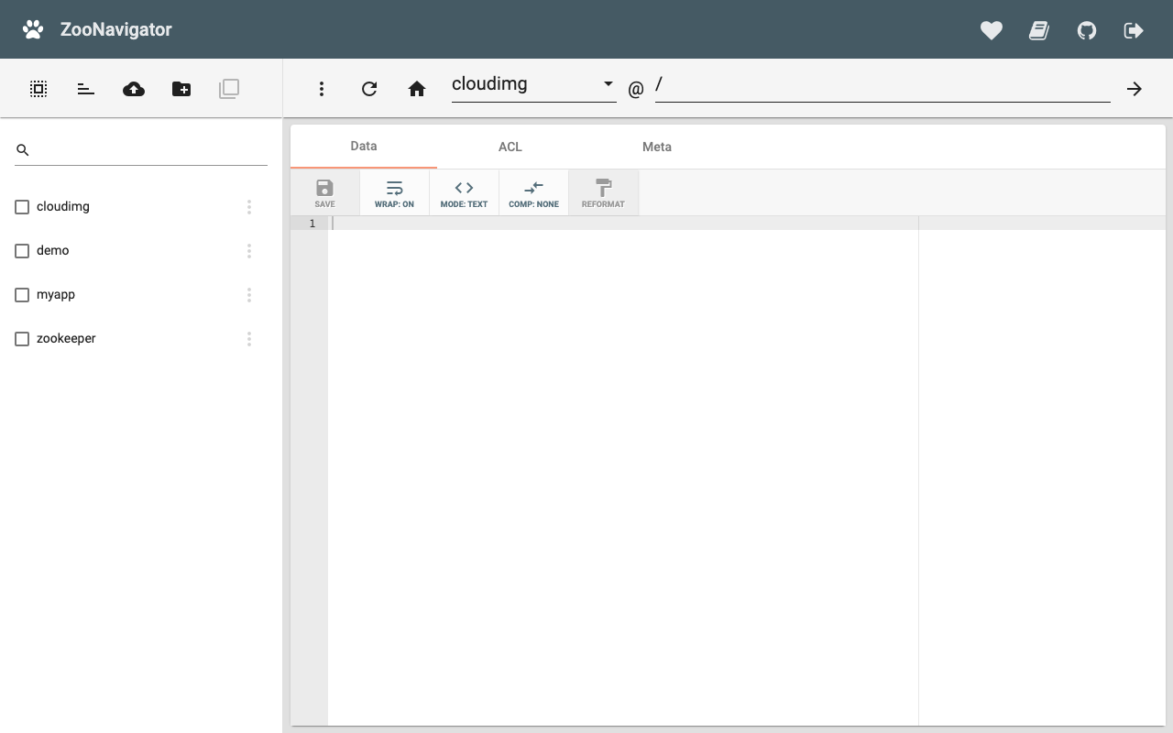Open the demo node in tree
Viewport: 1173px width, 733px height.
(x=53, y=250)
